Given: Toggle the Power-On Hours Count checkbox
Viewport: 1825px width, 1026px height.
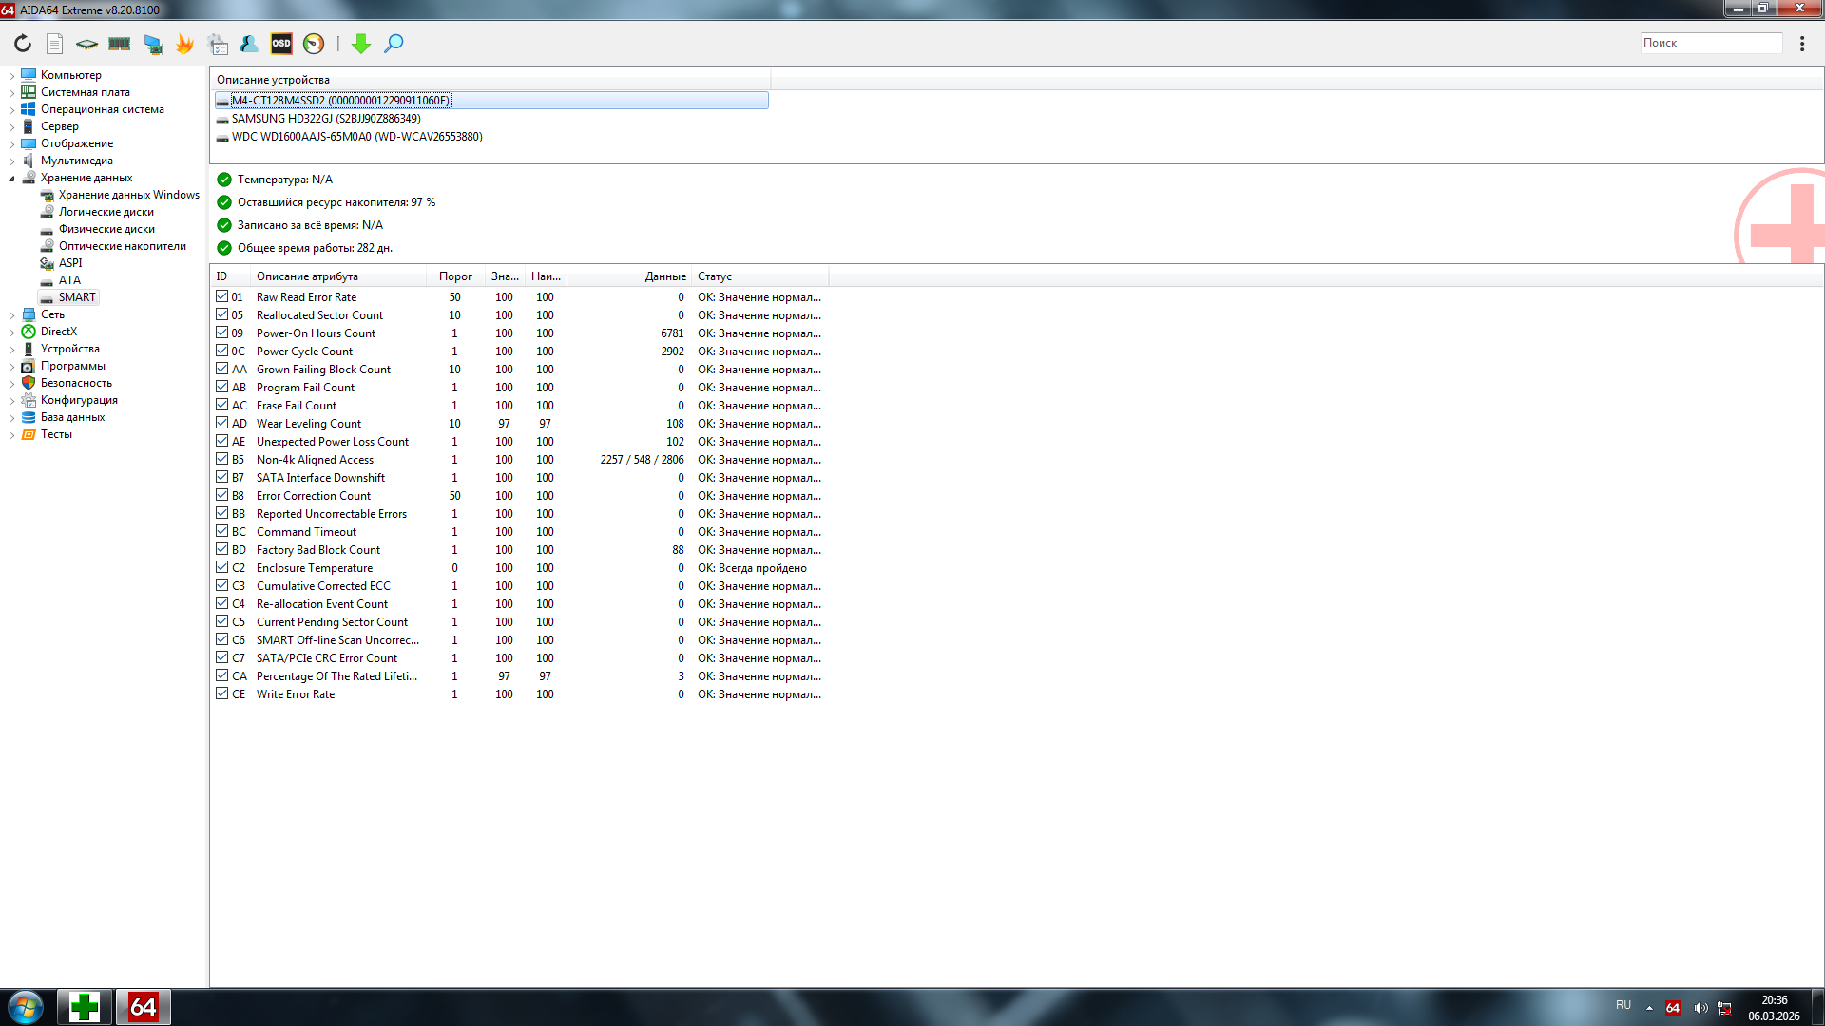Looking at the screenshot, I should coord(221,332).
